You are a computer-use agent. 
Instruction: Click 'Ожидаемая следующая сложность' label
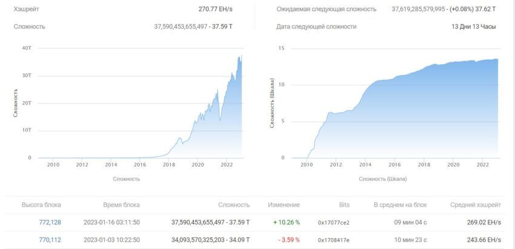point(326,9)
